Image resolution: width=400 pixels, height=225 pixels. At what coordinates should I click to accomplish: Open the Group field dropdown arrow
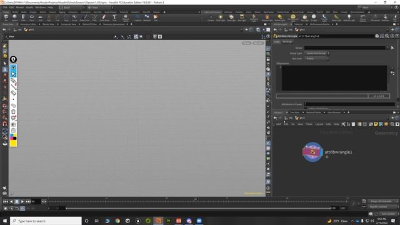tap(387, 47)
